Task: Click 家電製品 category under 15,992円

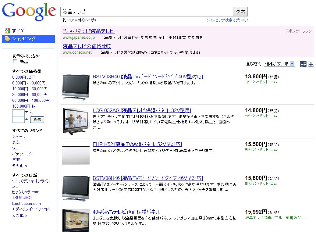Action: coord(293,218)
